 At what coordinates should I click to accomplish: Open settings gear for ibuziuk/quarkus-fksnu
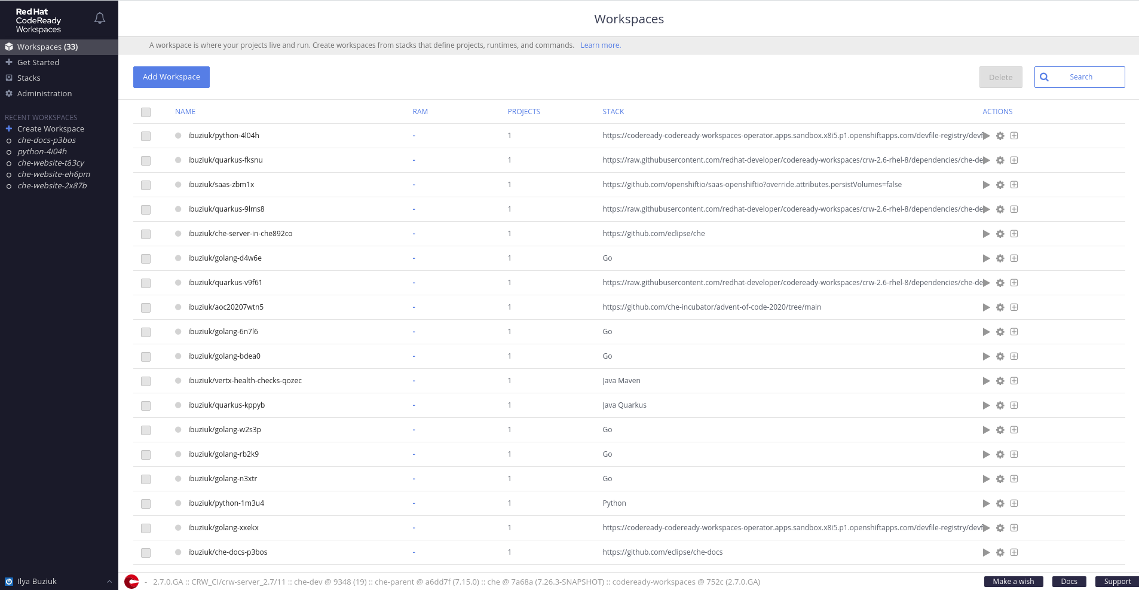coord(1000,160)
